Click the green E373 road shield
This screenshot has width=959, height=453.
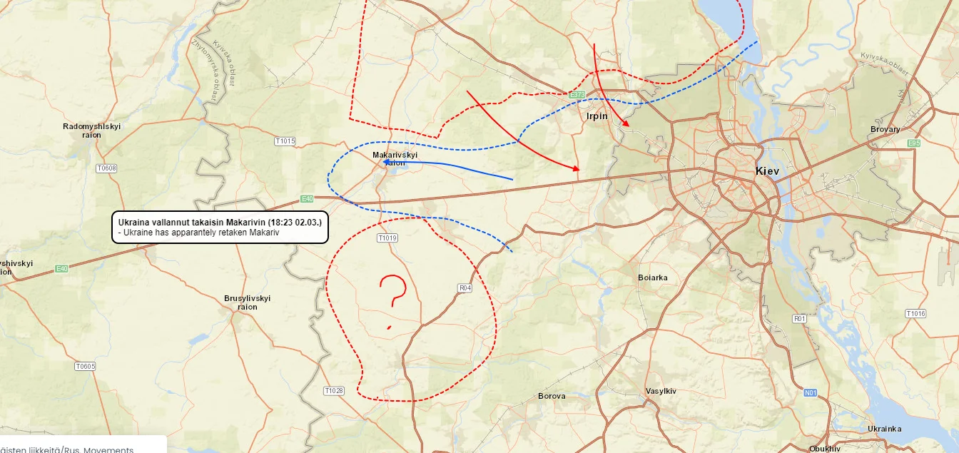577,95
